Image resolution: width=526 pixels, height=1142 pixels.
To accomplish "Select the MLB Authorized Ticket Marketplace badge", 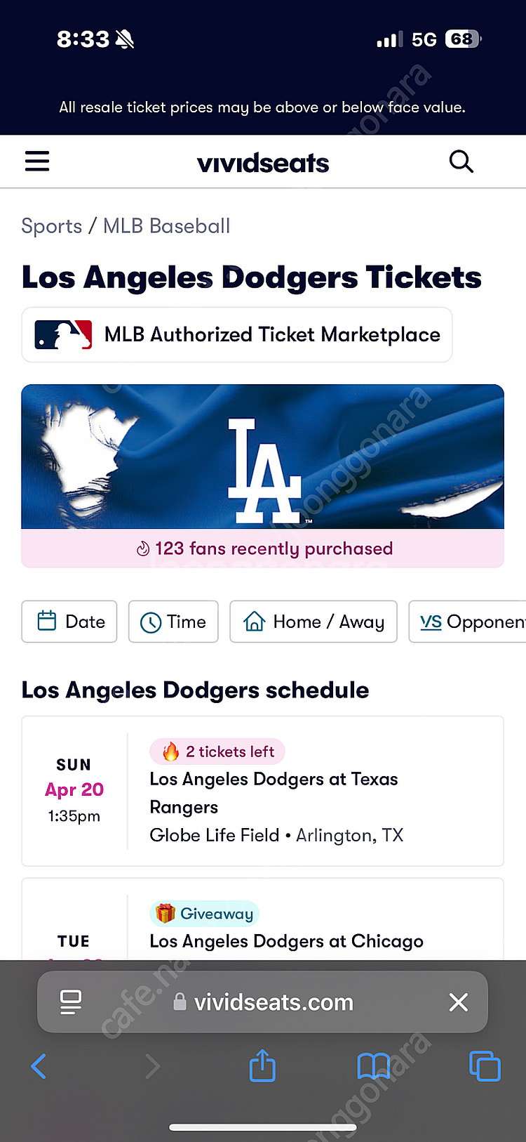I will click(x=237, y=335).
